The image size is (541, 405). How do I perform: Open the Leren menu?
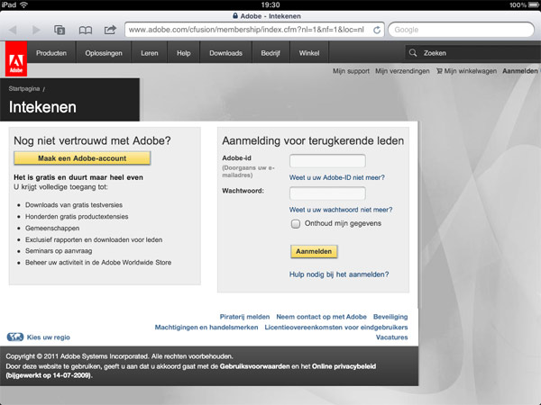(x=150, y=53)
